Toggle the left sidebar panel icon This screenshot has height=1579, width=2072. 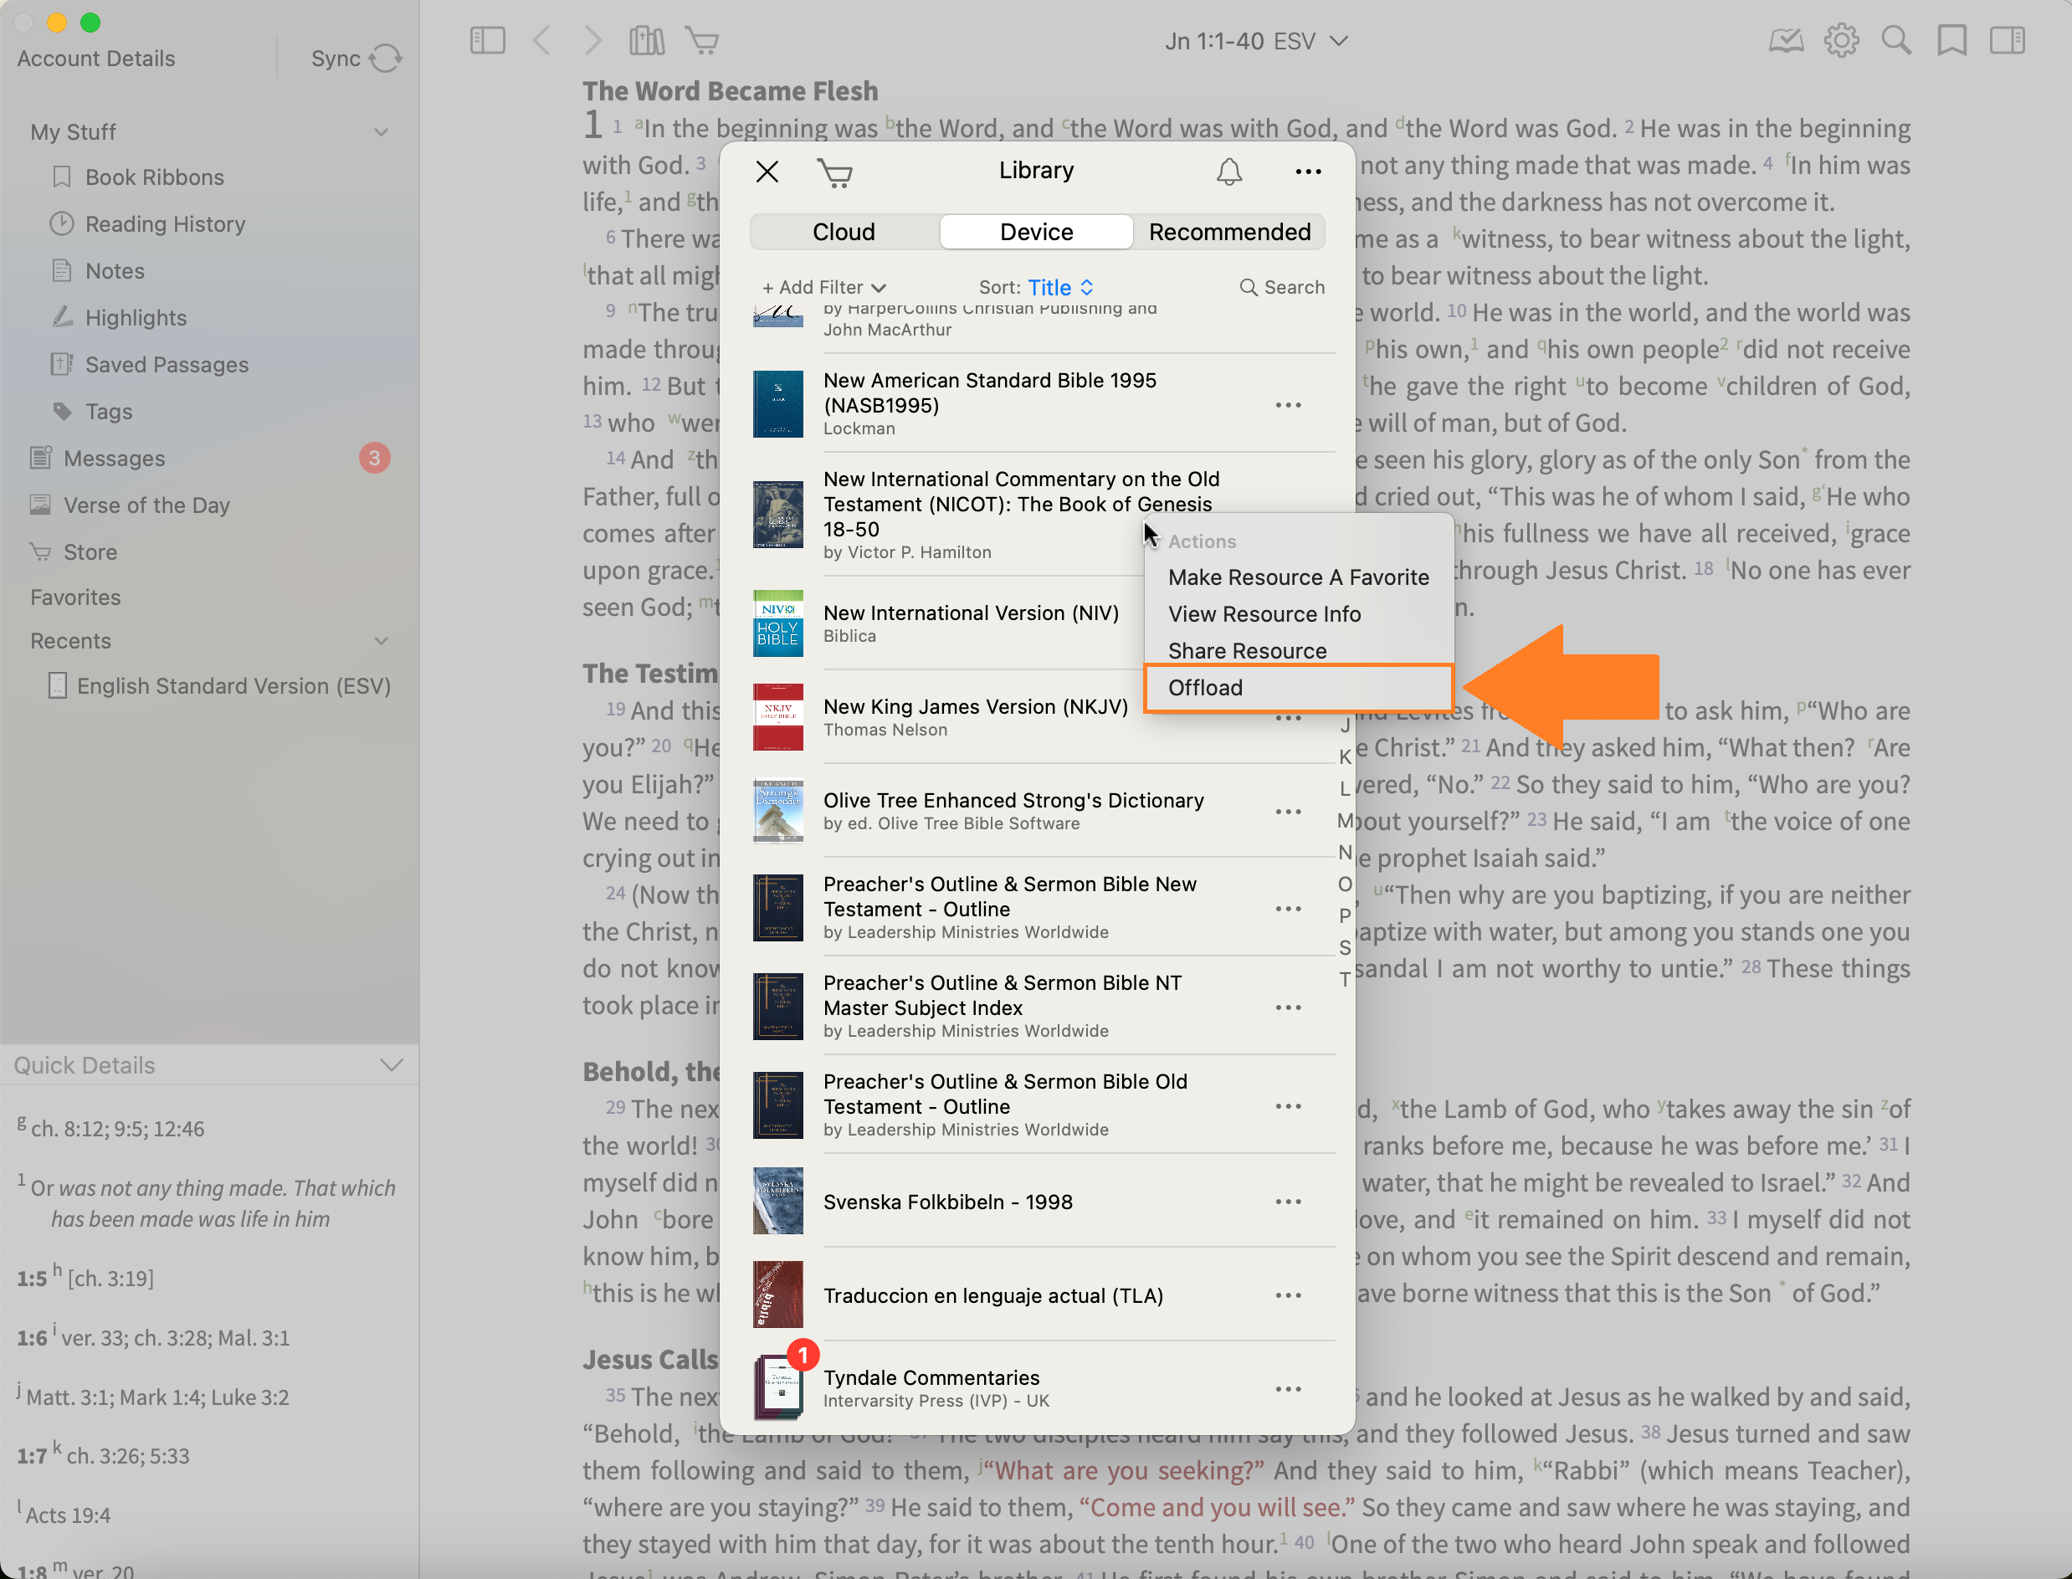pos(487,40)
